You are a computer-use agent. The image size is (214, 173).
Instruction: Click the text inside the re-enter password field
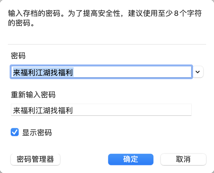pyautogui.click(x=43, y=110)
